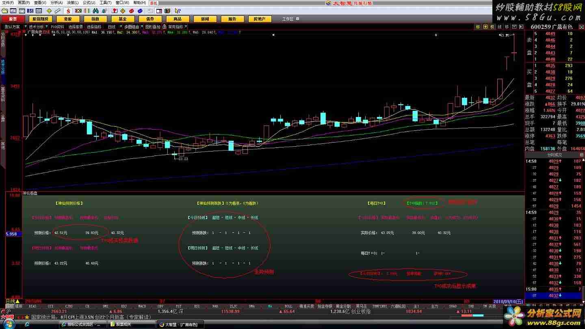Screen dimensions: 585x329
Task: Select the BIAS indicator tab
Action: point(33,306)
